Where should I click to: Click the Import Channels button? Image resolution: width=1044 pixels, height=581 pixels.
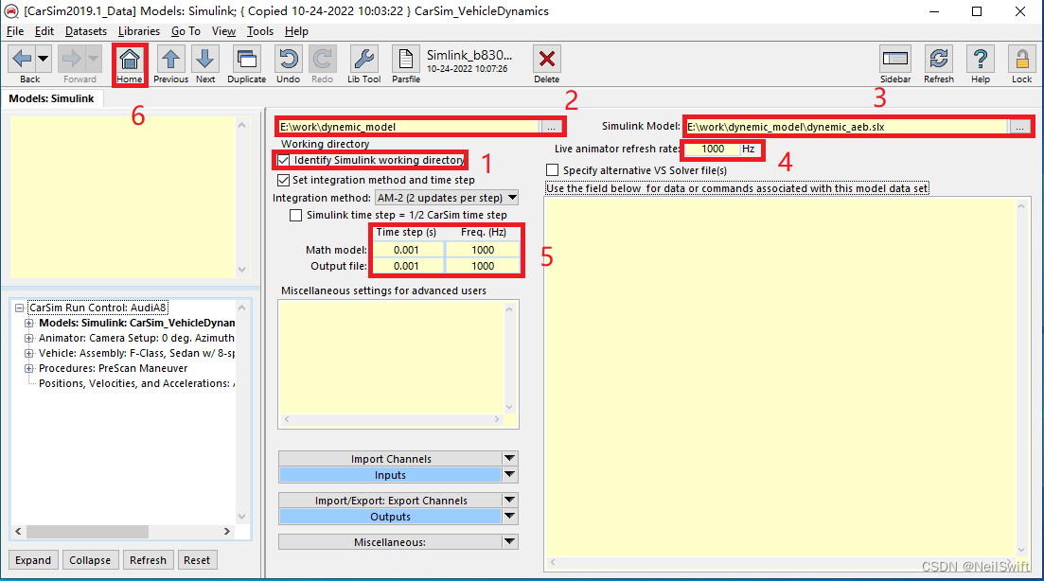click(390, 459)
